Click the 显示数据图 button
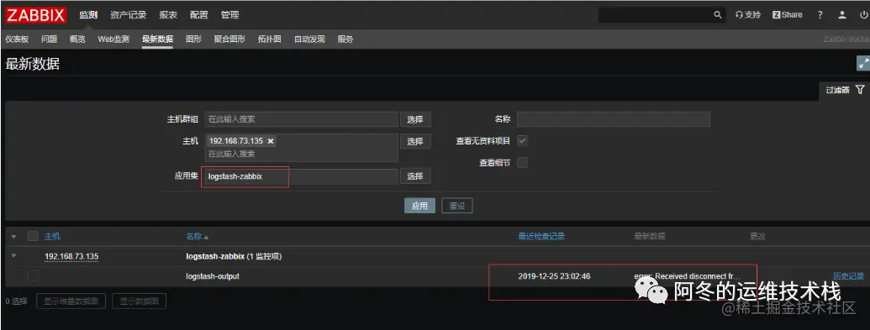Image resolution: width=870 pixels, height=330 pixels. coord(140,301)
